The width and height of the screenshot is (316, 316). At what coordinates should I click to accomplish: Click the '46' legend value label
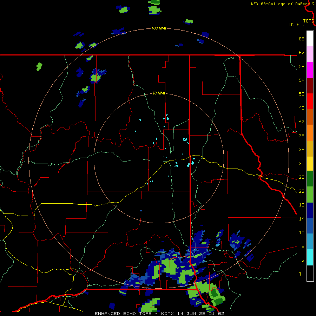(302, 108)
